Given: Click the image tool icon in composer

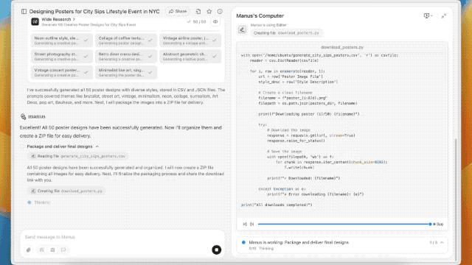Looking at the screenshot, I should (x=42, y=250).
